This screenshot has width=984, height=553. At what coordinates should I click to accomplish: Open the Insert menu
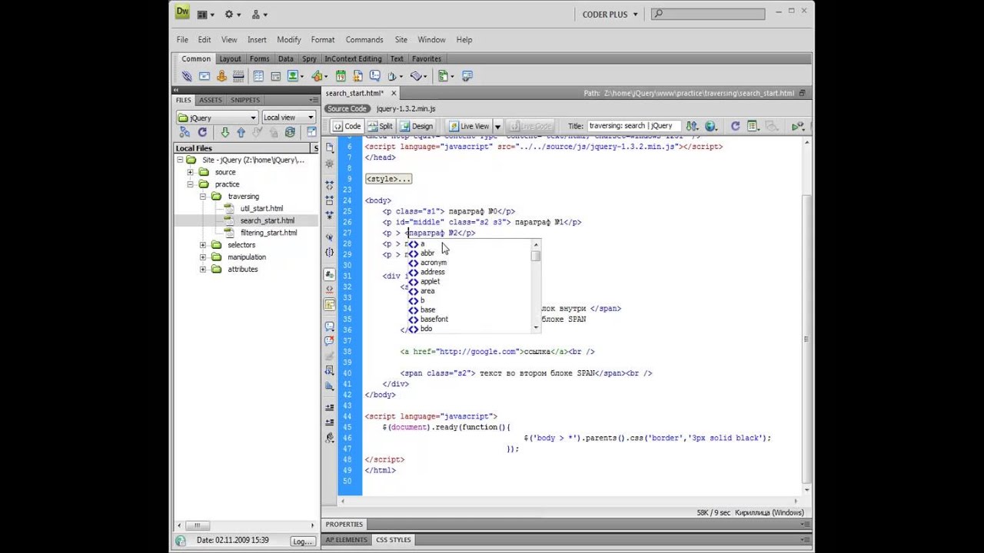(x=257, y=40)
